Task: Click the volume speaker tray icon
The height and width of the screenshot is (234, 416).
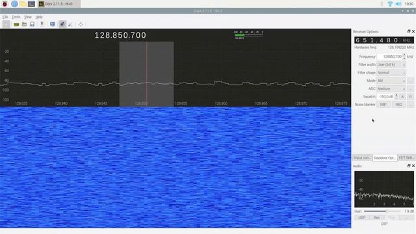Action: pyautogui.click(x=398, y=4)
